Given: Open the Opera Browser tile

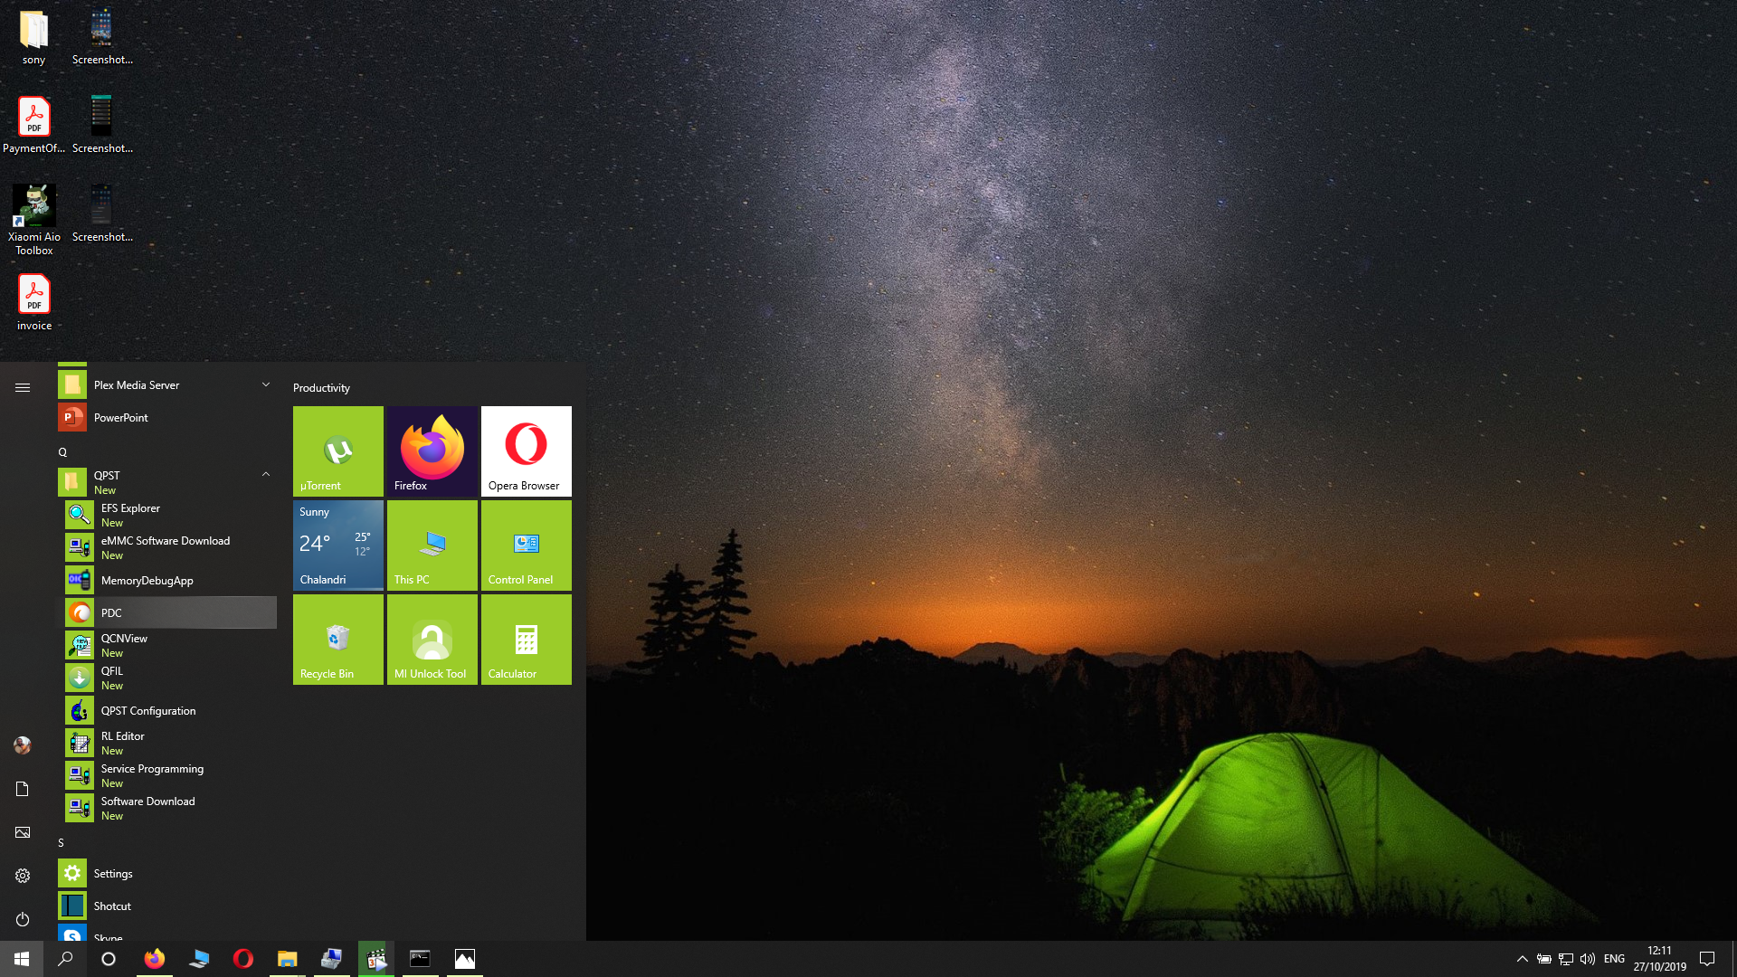Looking at the screenshot, I should click(x=526, y=451).
